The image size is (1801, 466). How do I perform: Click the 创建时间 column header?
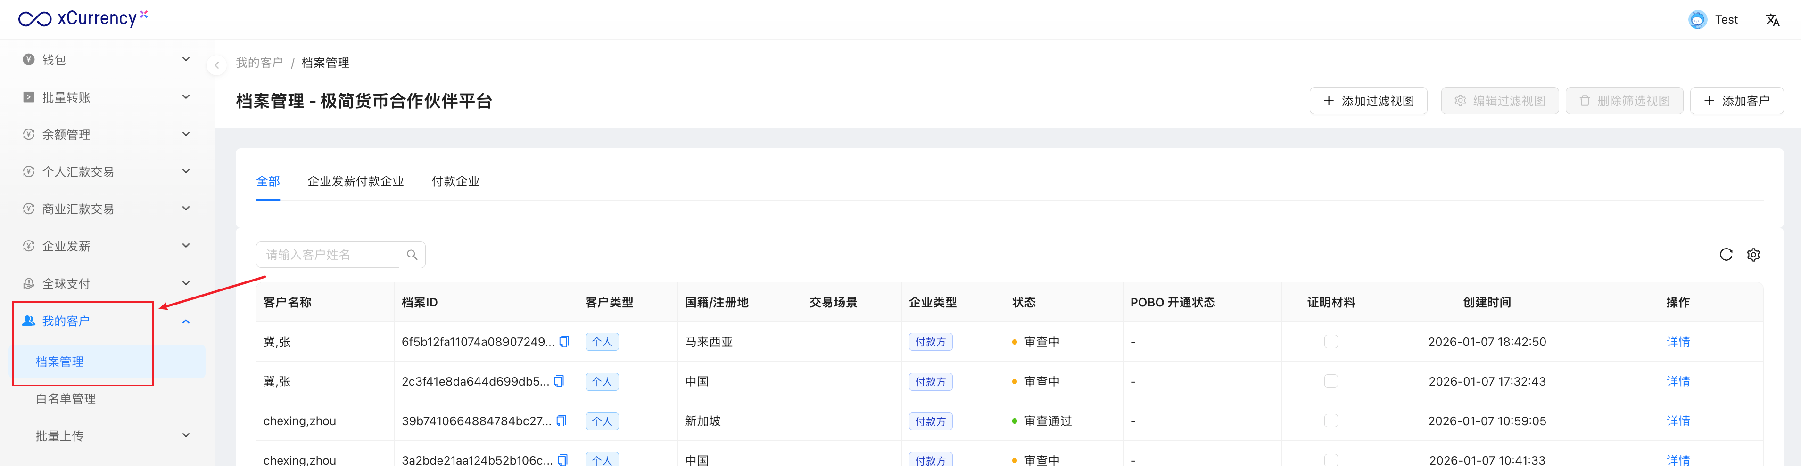tap(1487, 302)
